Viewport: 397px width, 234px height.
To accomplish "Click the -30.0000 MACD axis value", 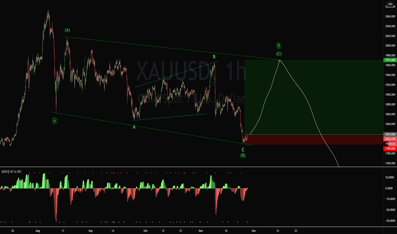I will click(x=390, y=221).
